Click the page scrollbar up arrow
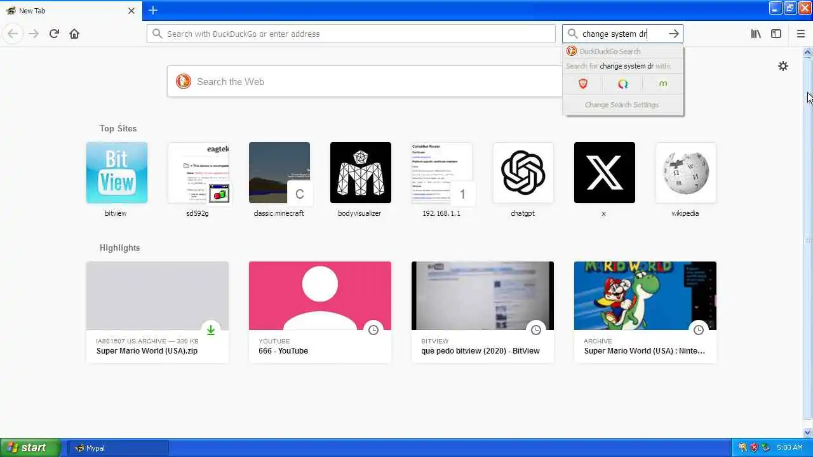 click(x=808, y=52)
